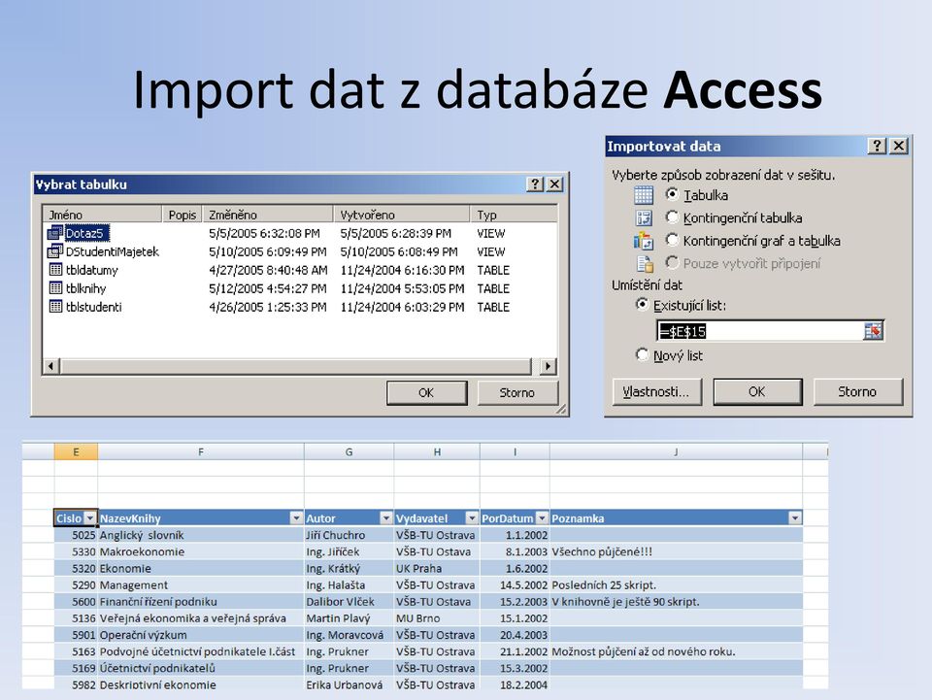Click the cell 'Finanční řízení podniku'
This screenshot has height=700, width=932.
[201, 602]
